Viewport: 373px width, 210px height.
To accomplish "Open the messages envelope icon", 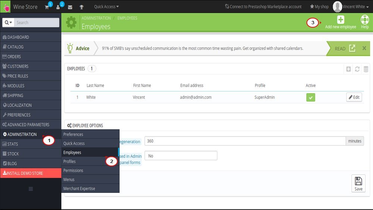I will click(x=70, y=7).
